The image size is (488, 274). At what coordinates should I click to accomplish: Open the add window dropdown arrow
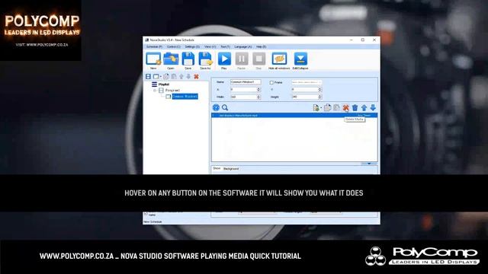(161, 77)
